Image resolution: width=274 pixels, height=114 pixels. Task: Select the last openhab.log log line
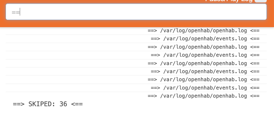click(203, 96)
